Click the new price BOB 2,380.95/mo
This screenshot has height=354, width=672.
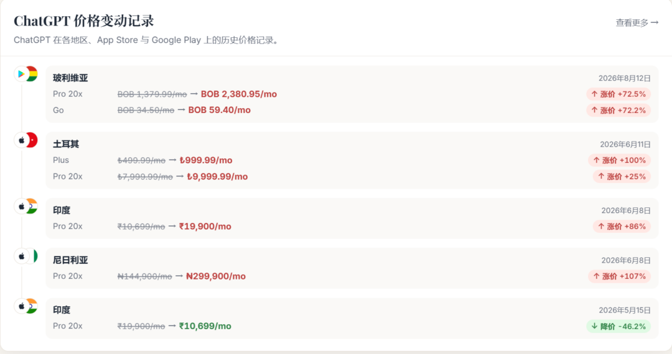[x=239, y=94]
